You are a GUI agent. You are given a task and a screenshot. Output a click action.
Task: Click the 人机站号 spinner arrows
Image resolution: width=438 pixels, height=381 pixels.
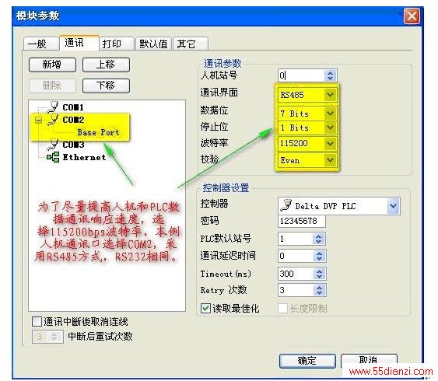pyautogui.click(x=331, y=75)
